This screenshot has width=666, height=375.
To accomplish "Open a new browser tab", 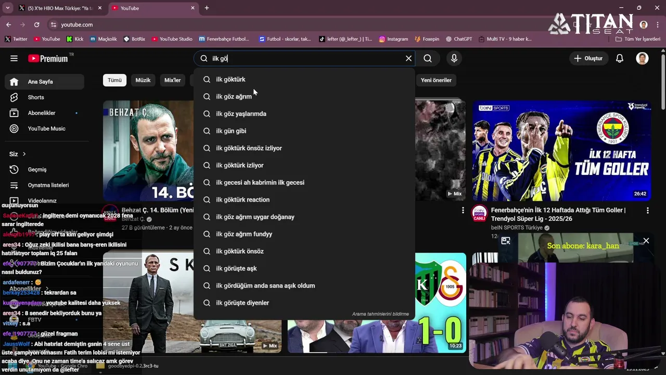I will pos(207,8).
